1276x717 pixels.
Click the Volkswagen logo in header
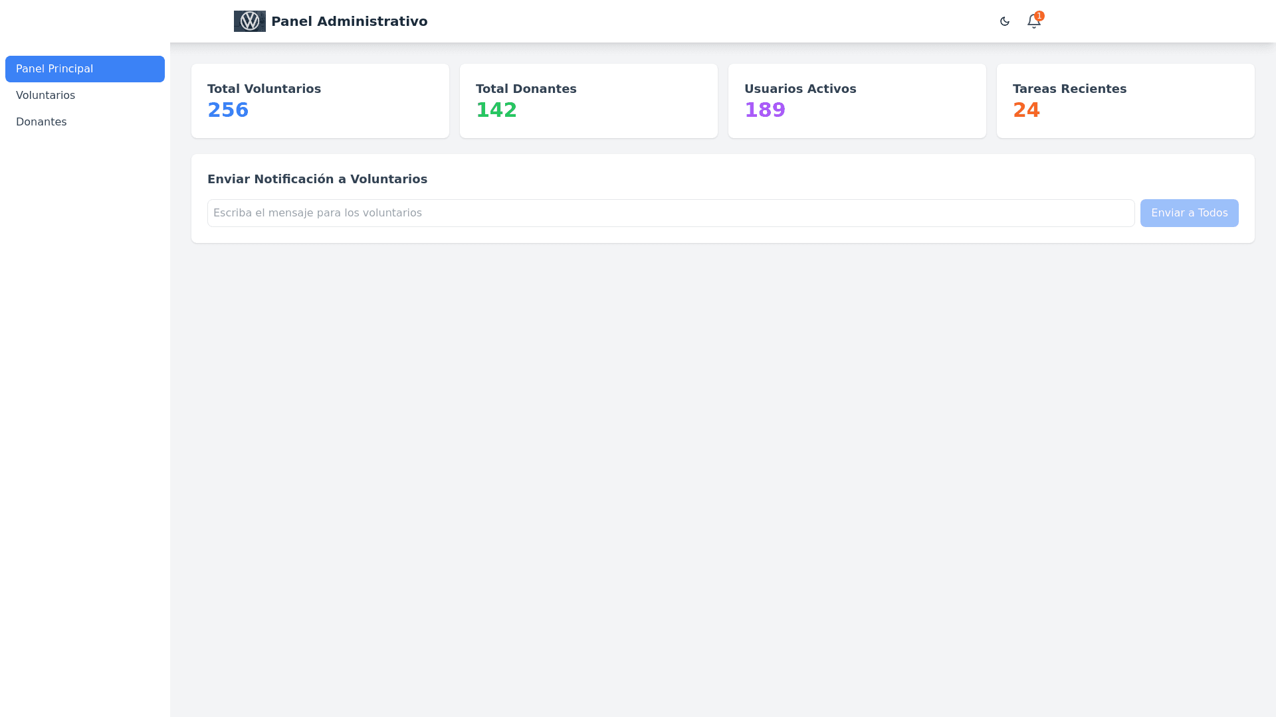(x=249, y=21)
